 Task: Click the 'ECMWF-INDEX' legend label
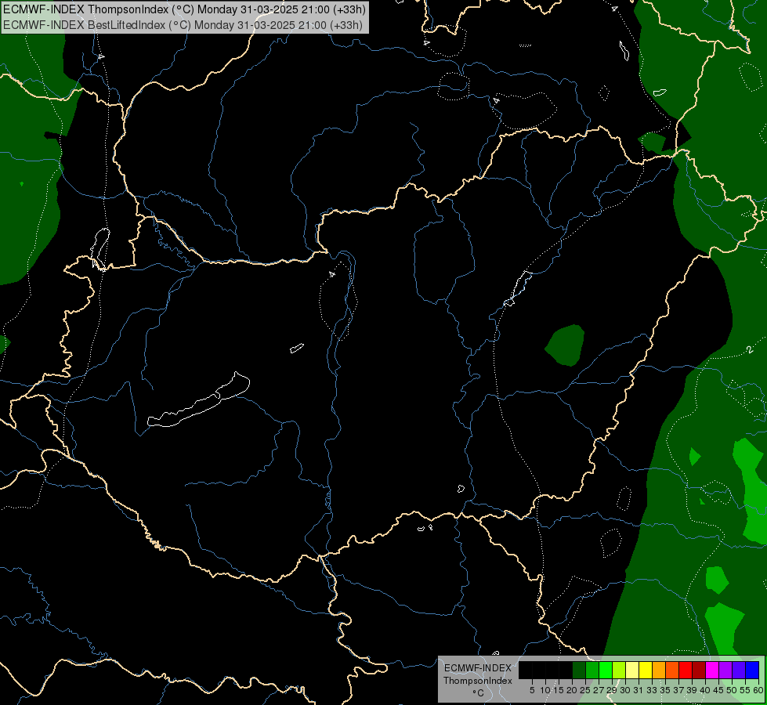click(x=477, y=668)
